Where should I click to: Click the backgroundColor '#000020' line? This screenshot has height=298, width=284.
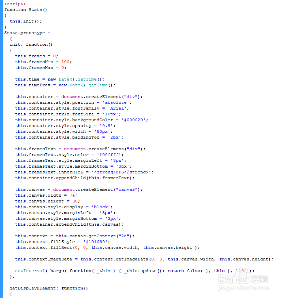[81, 120]
